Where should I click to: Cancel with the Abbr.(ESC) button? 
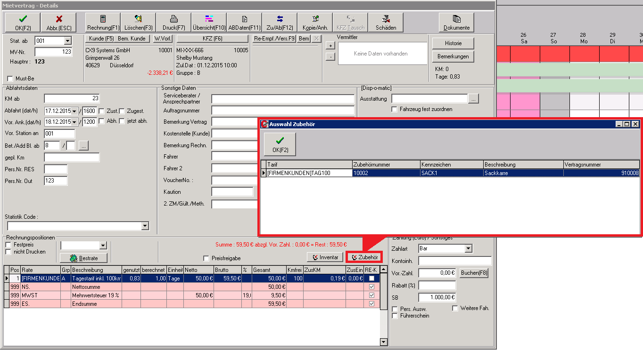59,22
